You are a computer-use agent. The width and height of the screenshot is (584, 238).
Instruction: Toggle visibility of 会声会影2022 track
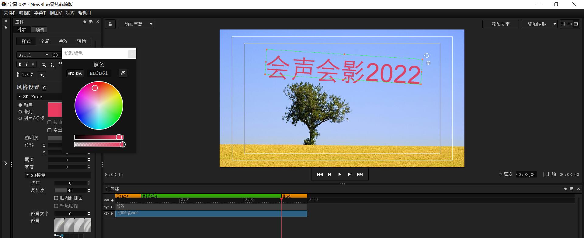tap(106, 214)
